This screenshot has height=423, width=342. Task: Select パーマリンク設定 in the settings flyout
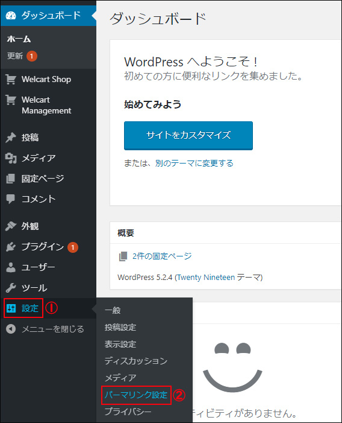tap(136, 395)
